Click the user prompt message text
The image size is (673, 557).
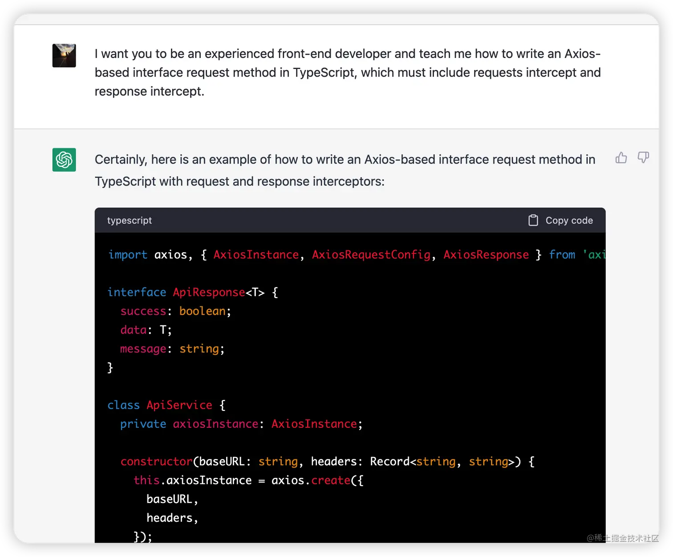tap(348, 73)
